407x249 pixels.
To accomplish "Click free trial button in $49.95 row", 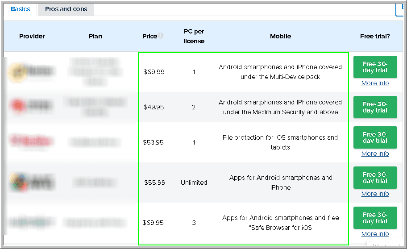I will pos(375,107).
